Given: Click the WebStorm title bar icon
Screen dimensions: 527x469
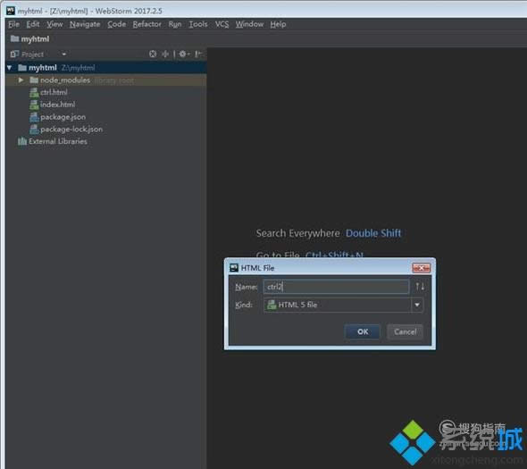Looking at the screenshot, I should 11,11.
